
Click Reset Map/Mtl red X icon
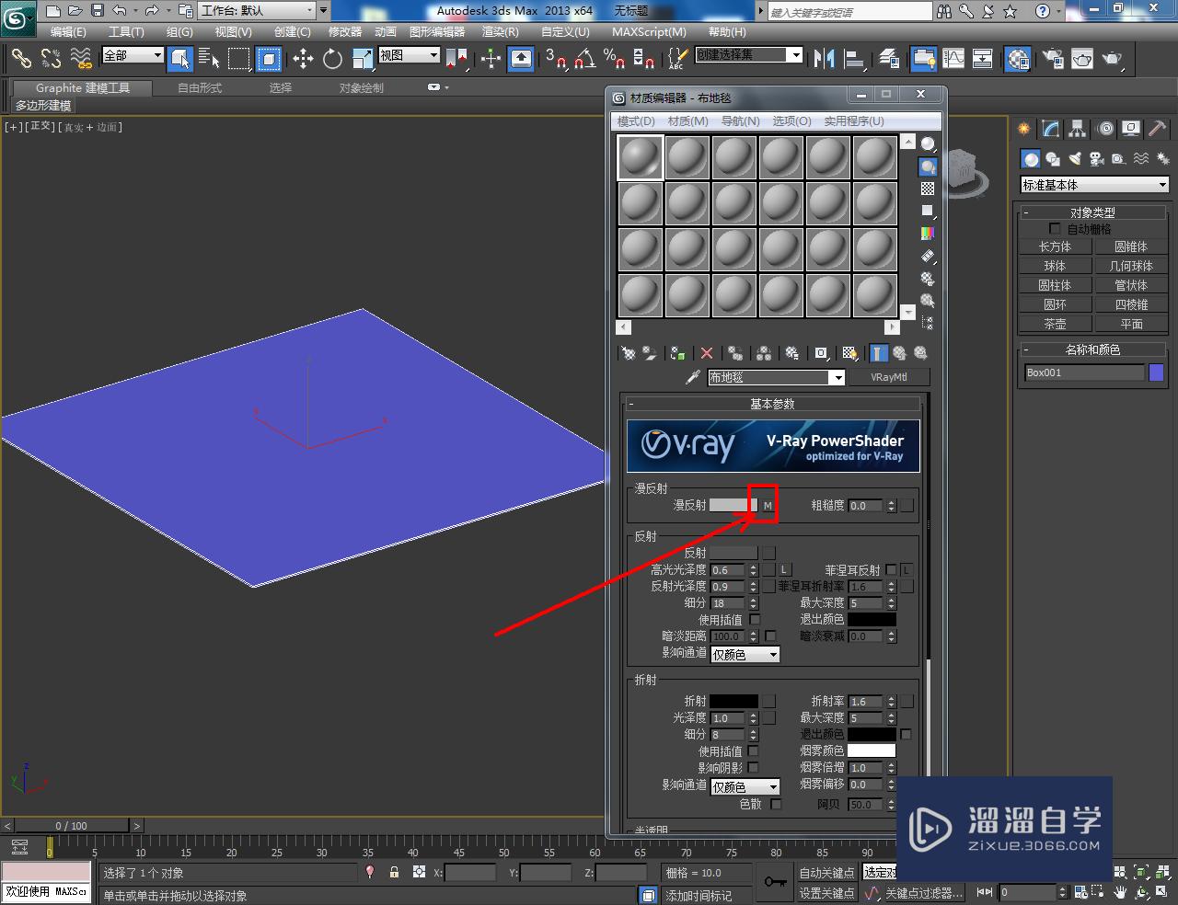(707, 353)
